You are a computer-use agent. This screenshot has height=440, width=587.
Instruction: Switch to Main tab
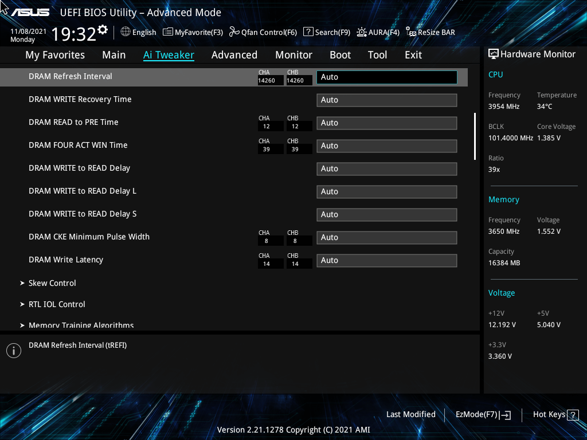tap(114, 55)
